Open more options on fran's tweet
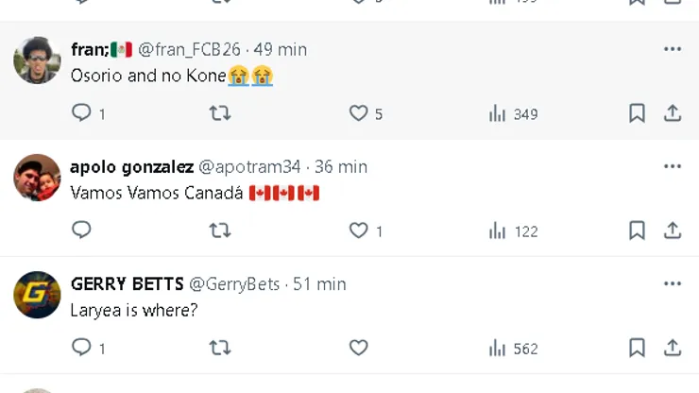Screen dimensions: 699x393 [673, 49]
